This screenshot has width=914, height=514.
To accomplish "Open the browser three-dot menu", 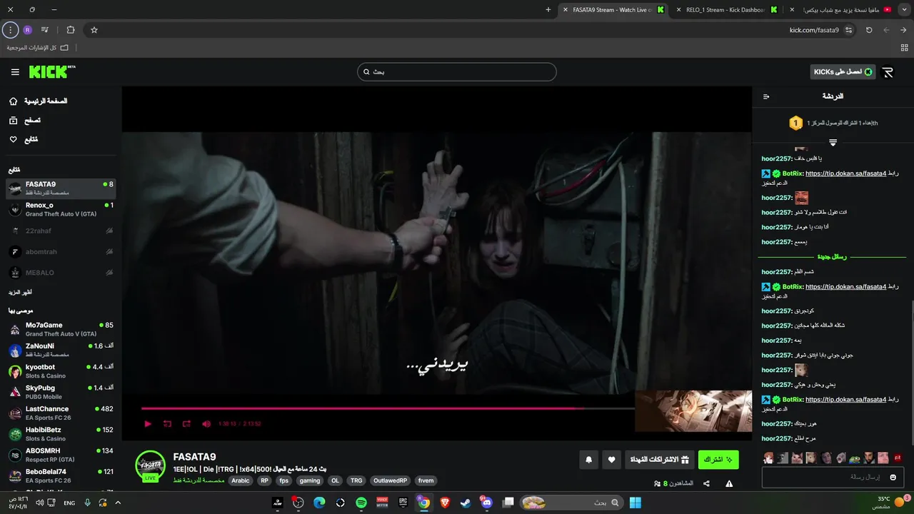I will pyautogui.click(x=10, y=30).
